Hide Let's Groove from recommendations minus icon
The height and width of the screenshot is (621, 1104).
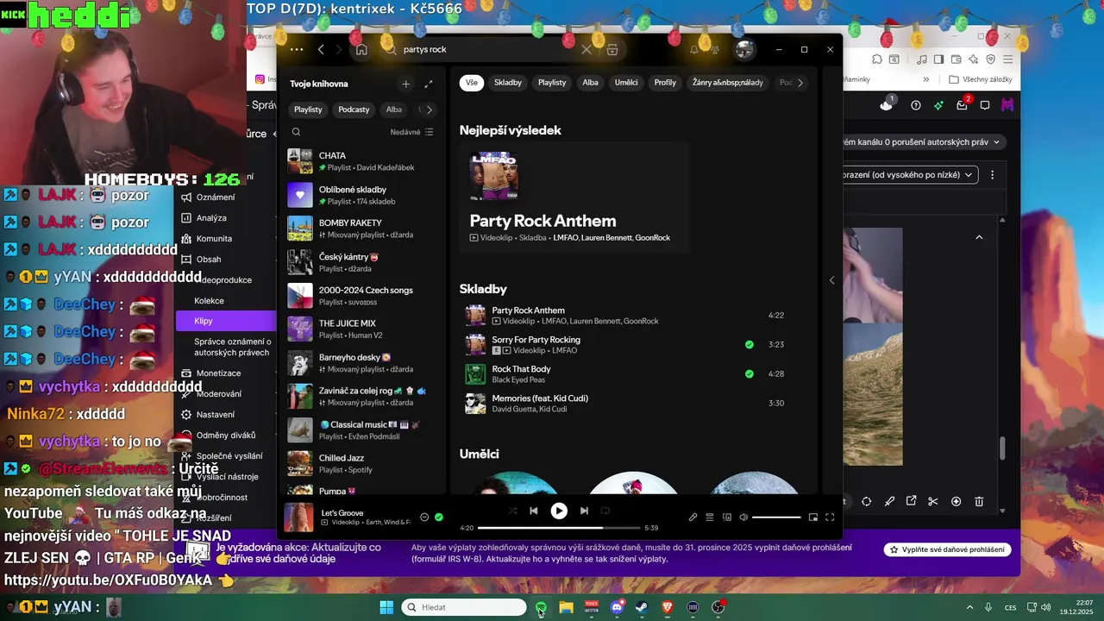point(424,517)
